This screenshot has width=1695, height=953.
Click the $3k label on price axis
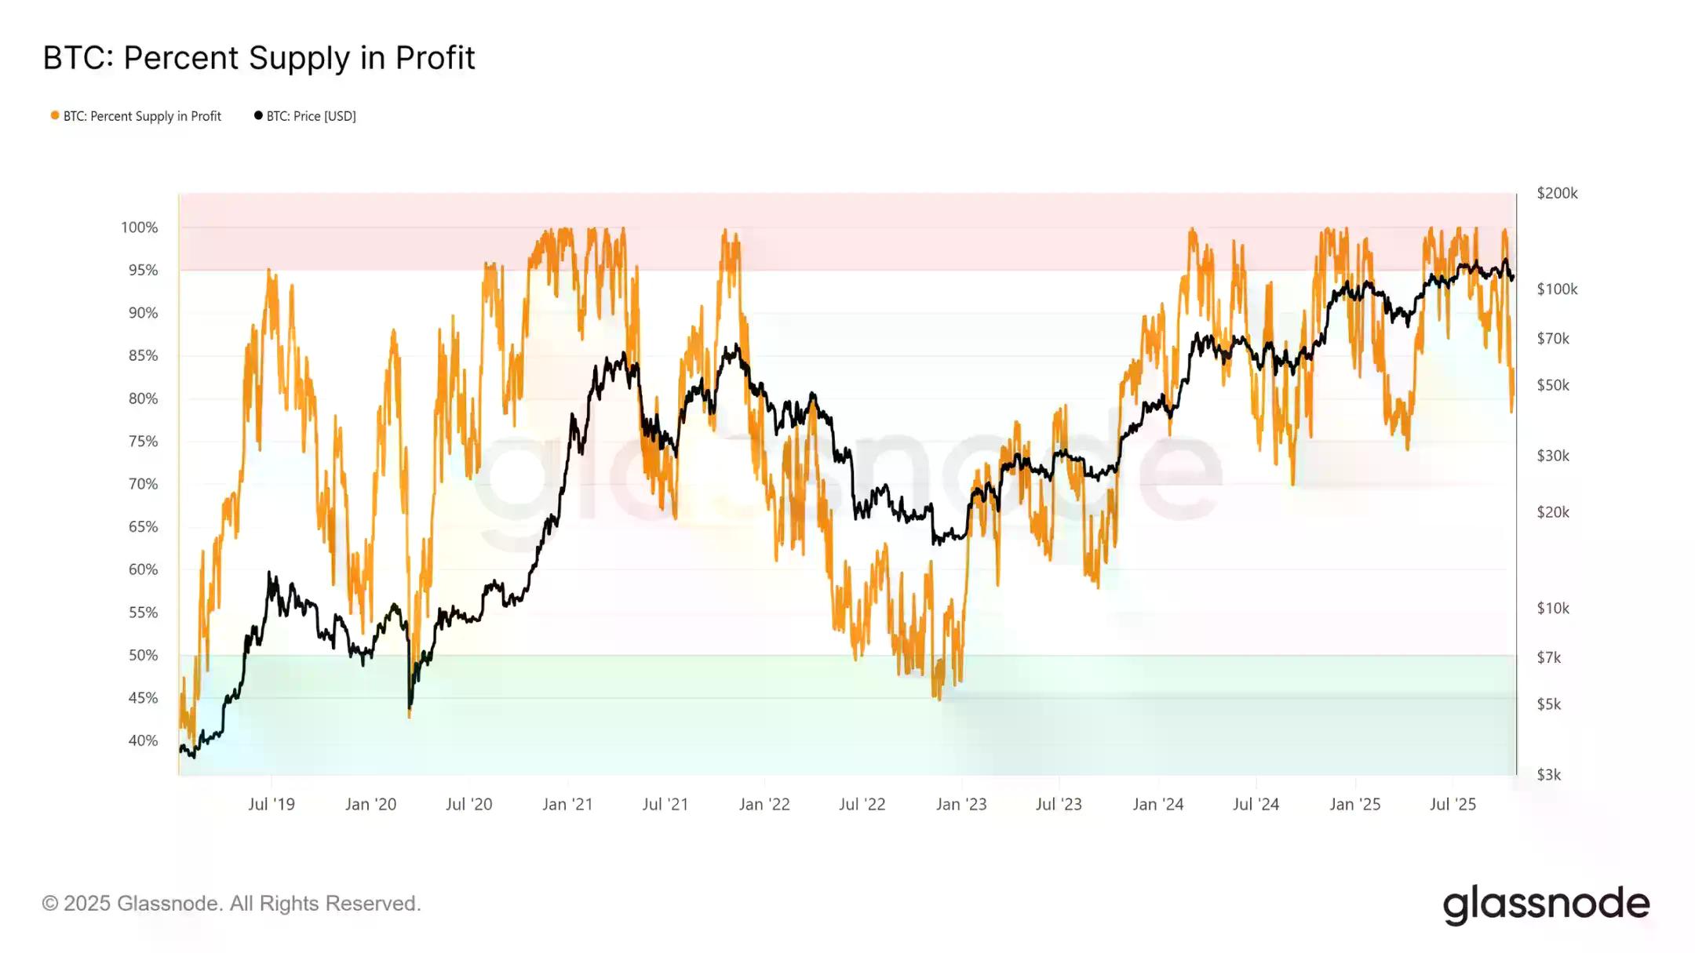pyautogui.click(x=1549, y=775)
